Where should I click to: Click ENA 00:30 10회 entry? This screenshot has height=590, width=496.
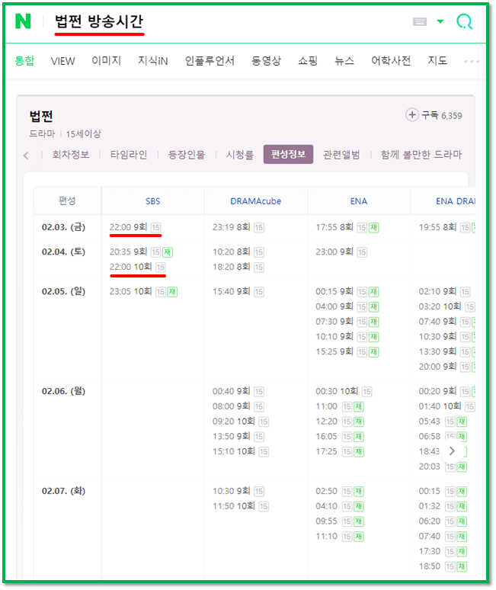[x=344, y=391]
